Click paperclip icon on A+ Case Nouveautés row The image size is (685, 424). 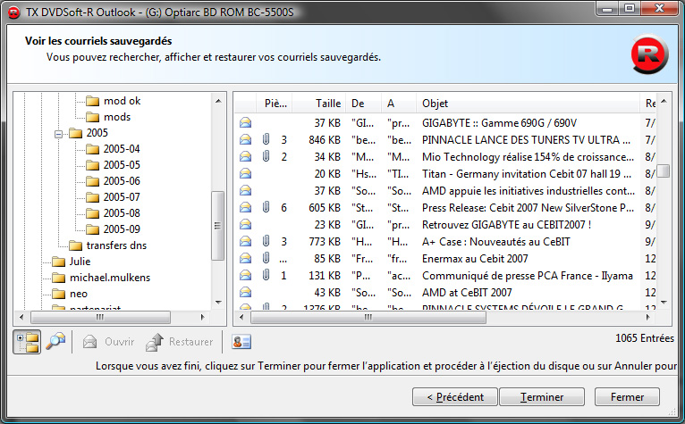click(x=266, y=241)
